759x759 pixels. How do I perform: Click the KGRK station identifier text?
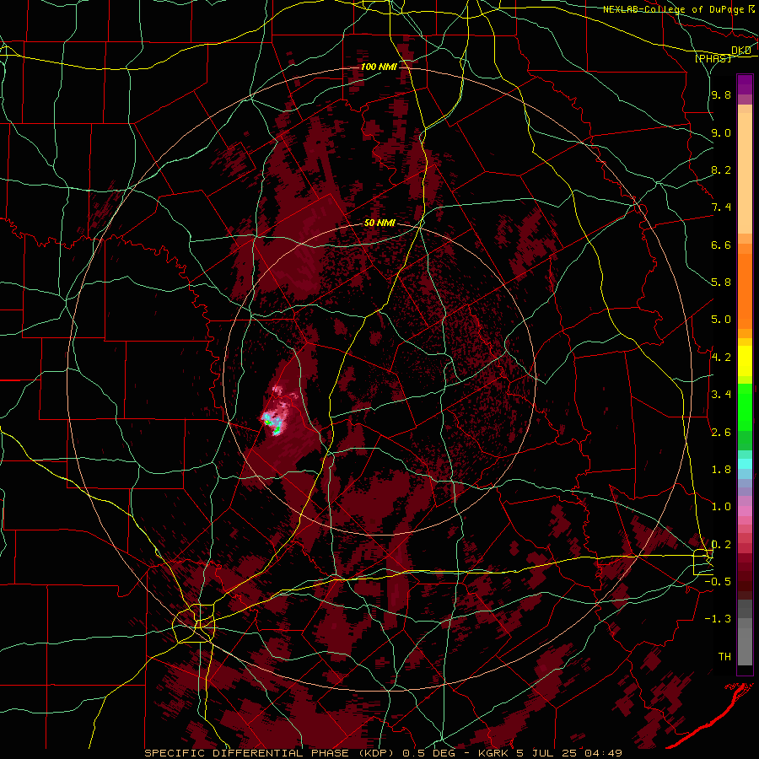(x=493, y=753)
